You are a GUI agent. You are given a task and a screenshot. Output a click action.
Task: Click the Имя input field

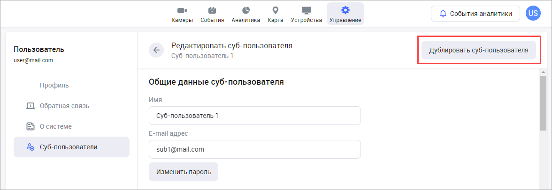click(254, 116)
